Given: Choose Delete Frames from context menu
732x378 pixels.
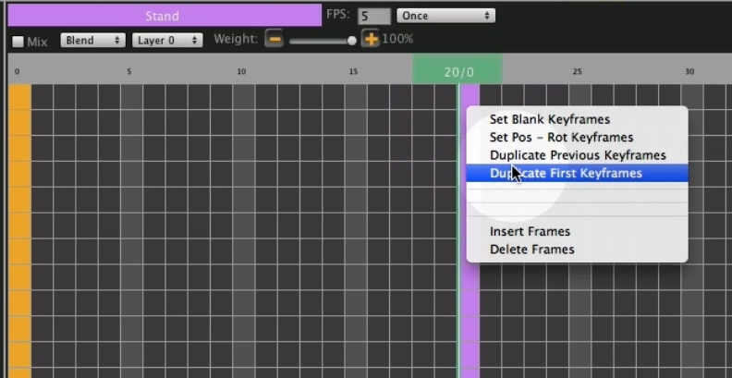Looking at the screenshot, I should pos(577,250).
